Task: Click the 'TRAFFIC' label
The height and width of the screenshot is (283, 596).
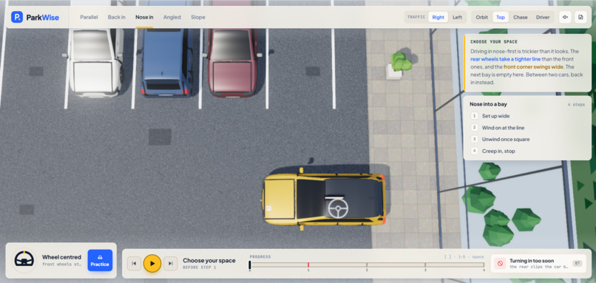Action: [416, 17]
